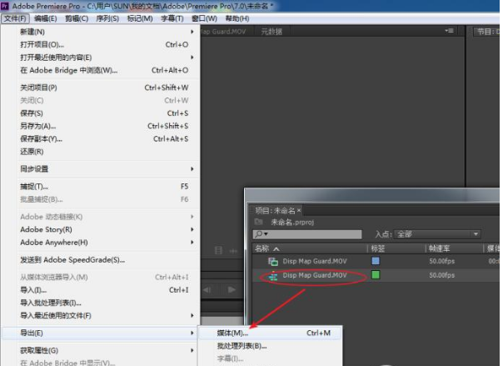This screenshot has width=503, height=366.
Task: Open the 剪辑(C) menu
Action: [77, 18]
